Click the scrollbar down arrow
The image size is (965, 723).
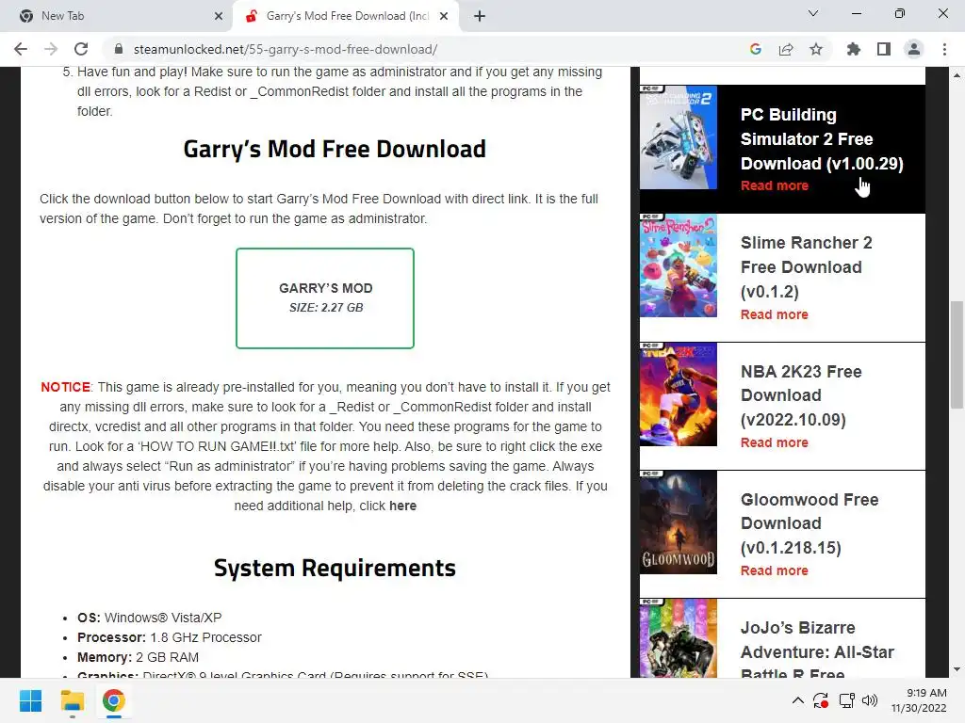pos(957,669)
